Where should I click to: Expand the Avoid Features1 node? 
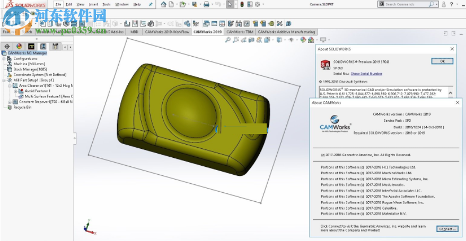[x=15, y=91]
